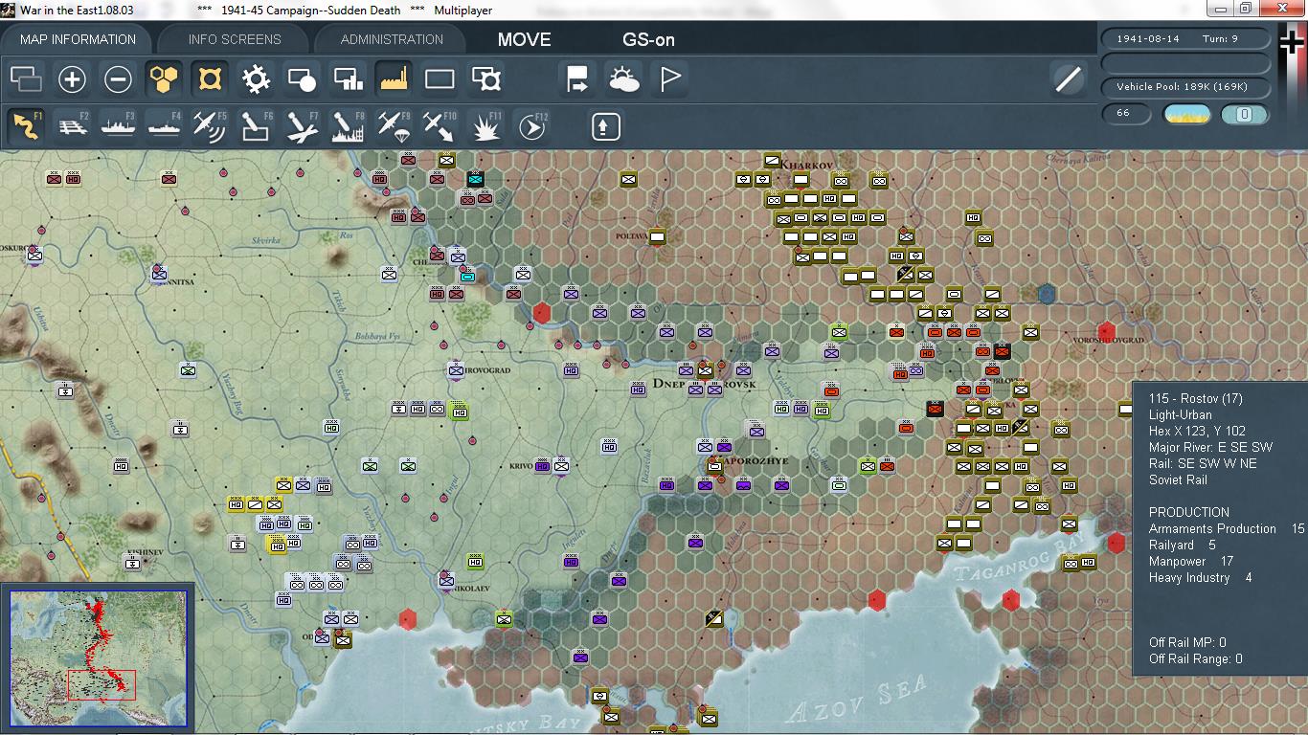The image size is (1308, 735).
Task: Choose the air drop F9 mission
Action: 394,125
